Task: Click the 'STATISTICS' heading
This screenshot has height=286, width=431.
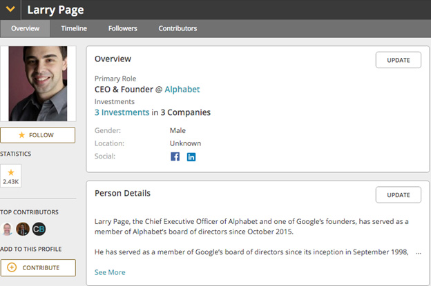Action: [x=16, y=154]
